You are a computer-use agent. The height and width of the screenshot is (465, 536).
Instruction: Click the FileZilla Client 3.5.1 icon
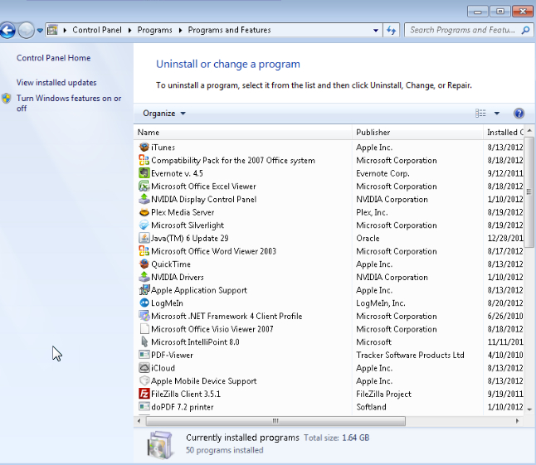tap(144, 394)
